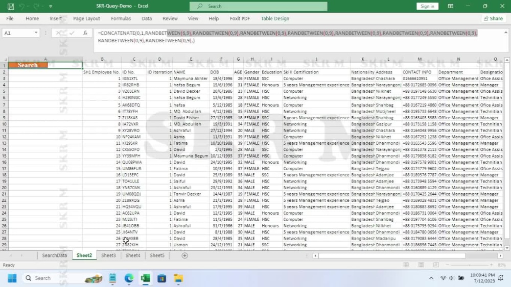Switch to Page Layout view icon
The image size is (511, 287).
pyautogui.click(x=421, y=265)
